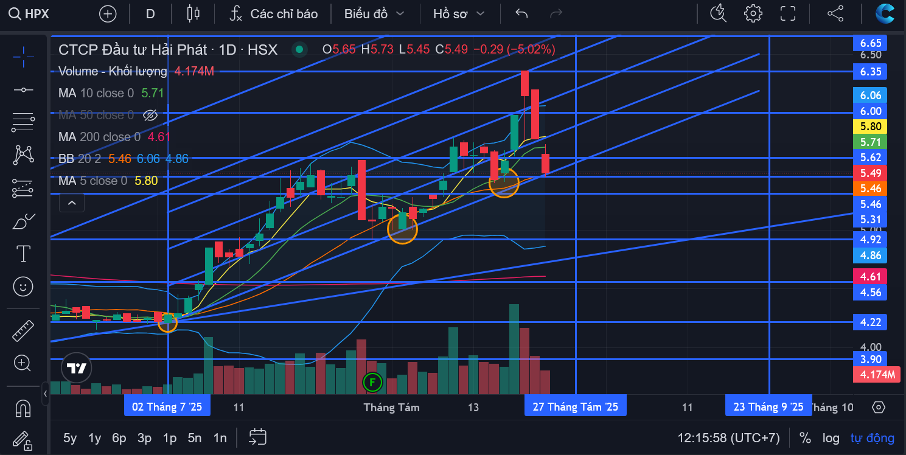The height and width of the screenshot is (455, 906).
Task: Select the 6p date range
Action: tap(119, 438)
